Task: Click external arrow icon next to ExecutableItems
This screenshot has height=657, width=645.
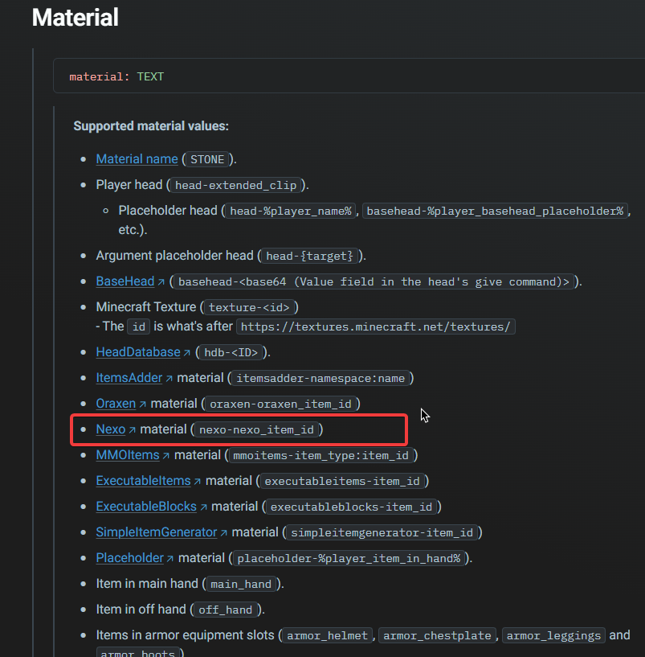Action: [198, 482]
